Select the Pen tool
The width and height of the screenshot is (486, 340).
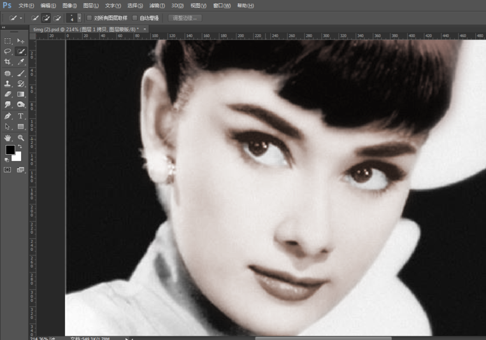click(8, 116)
